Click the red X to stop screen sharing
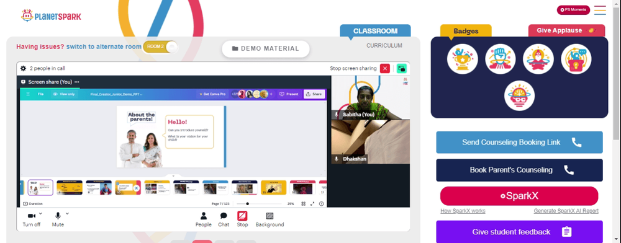621x243 pixels. click(x=385, y=68)
